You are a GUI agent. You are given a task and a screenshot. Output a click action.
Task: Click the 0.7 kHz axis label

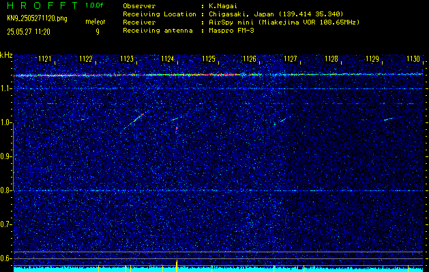(x=5, y=224)
